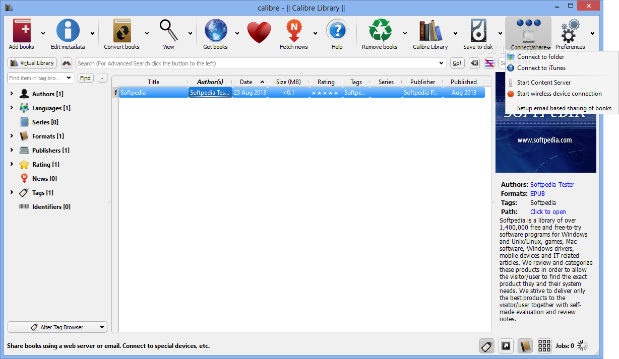Select Setup email based sharing of books
Viewport: 619px width, 359px height.
coord(562,108)
